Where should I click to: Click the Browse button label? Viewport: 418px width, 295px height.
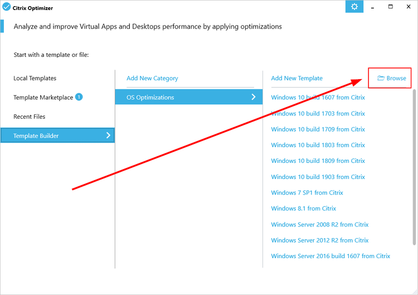pos(396,78)
